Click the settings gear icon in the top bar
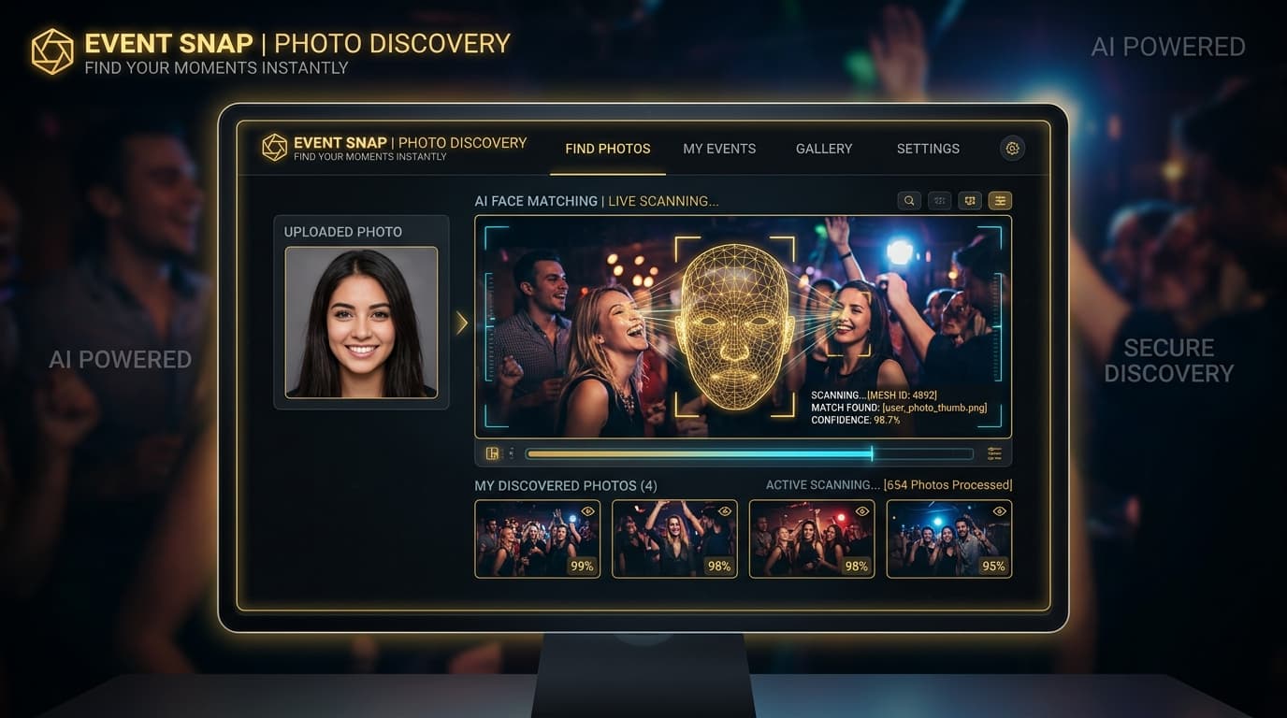Viewport: 1287px width, 718px height. coord(1012,148)
